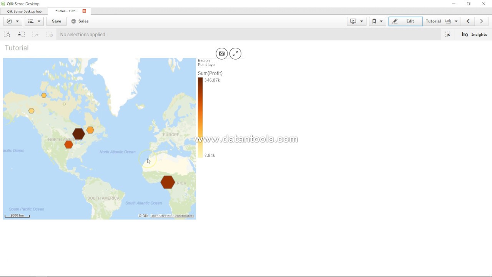Screen dimensions: 492x277
Task: Open the navigation compass menu
Action: tap(13, 21)
